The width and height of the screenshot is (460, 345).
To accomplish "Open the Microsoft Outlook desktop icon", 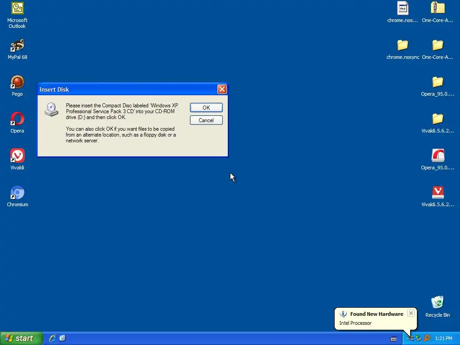I will click(18, 16).
